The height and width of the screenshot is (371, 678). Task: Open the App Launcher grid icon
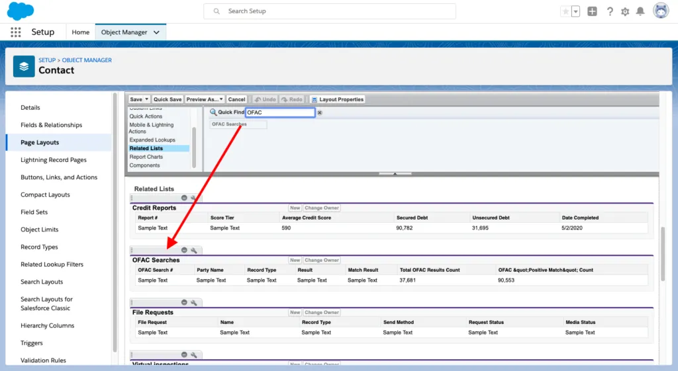[16, 32]
